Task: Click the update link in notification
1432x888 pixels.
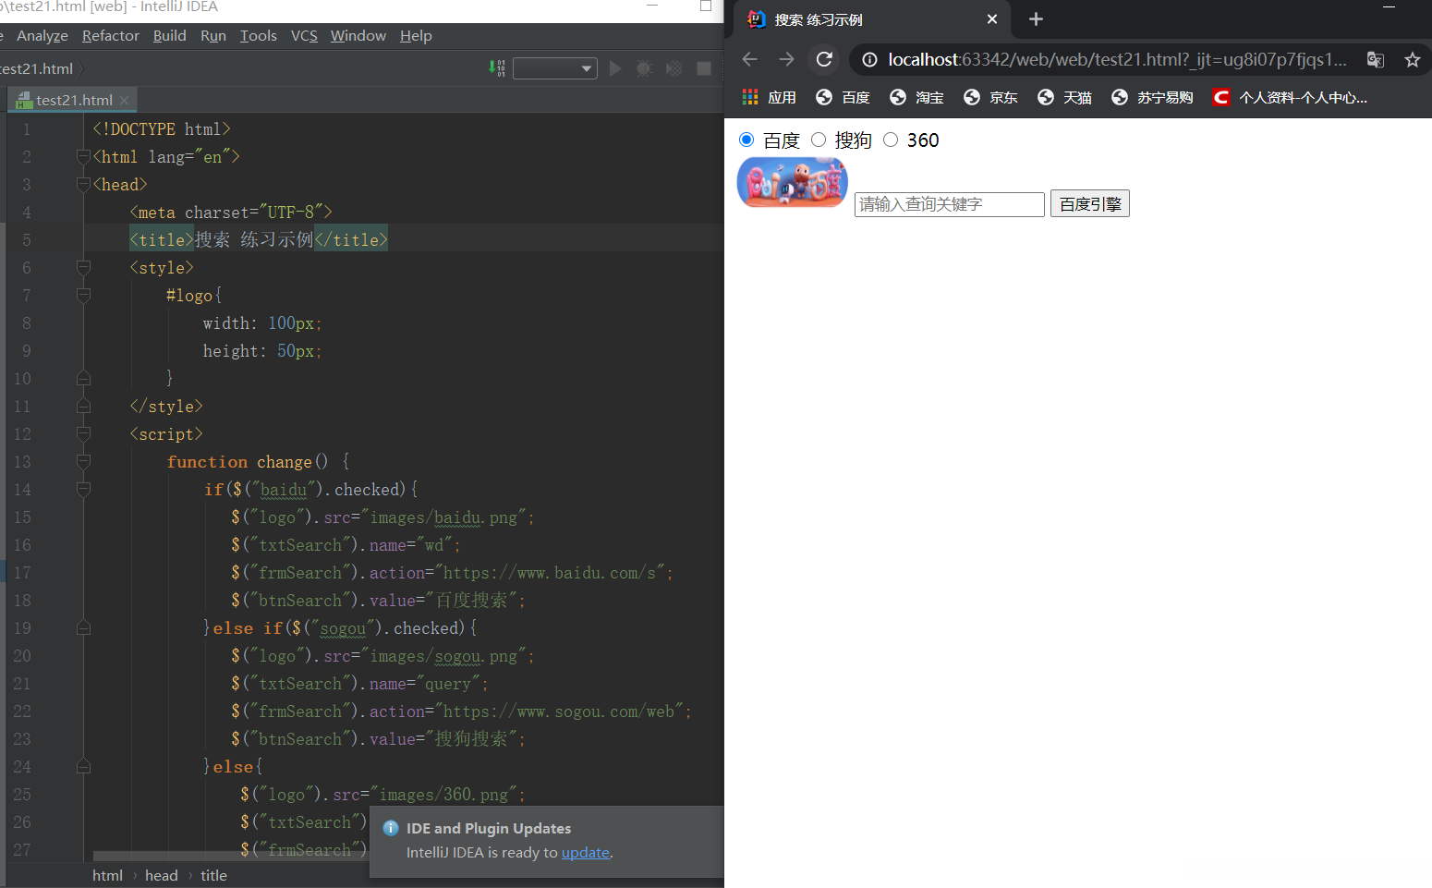Action: (x=586, y=852)
